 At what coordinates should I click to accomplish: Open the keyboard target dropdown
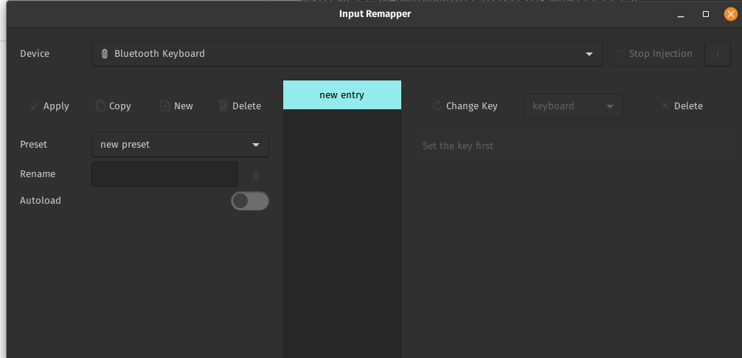pos(572,106)
